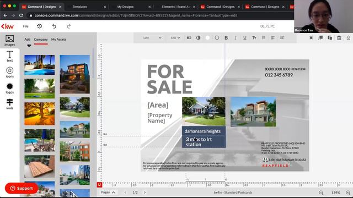This screenshot has width=353, height=198.
Task: Go to the previous page arrow
Action: tap(125, 193)
